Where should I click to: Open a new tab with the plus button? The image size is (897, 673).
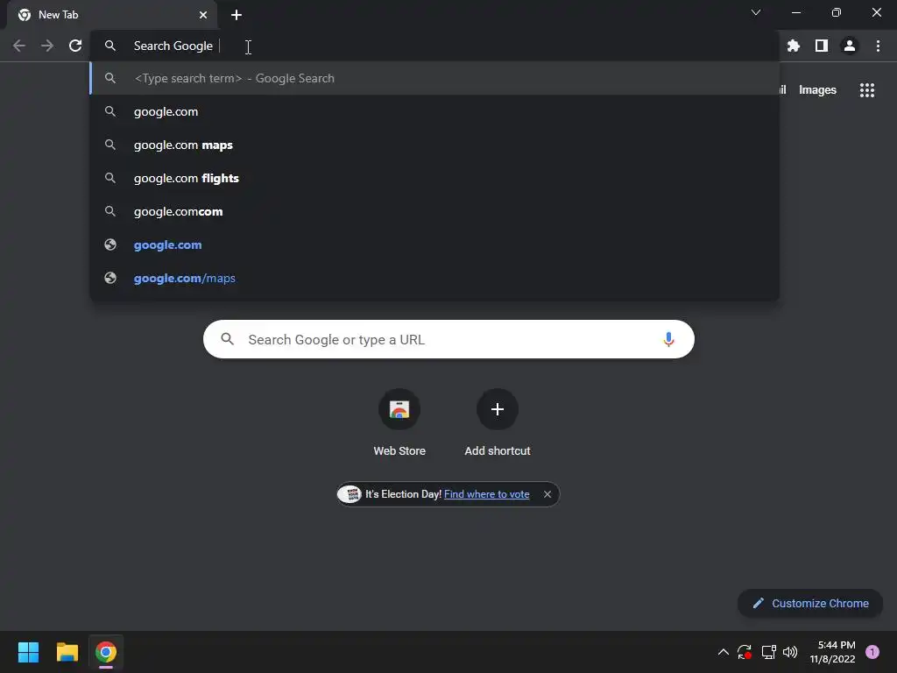click(237, 15)
